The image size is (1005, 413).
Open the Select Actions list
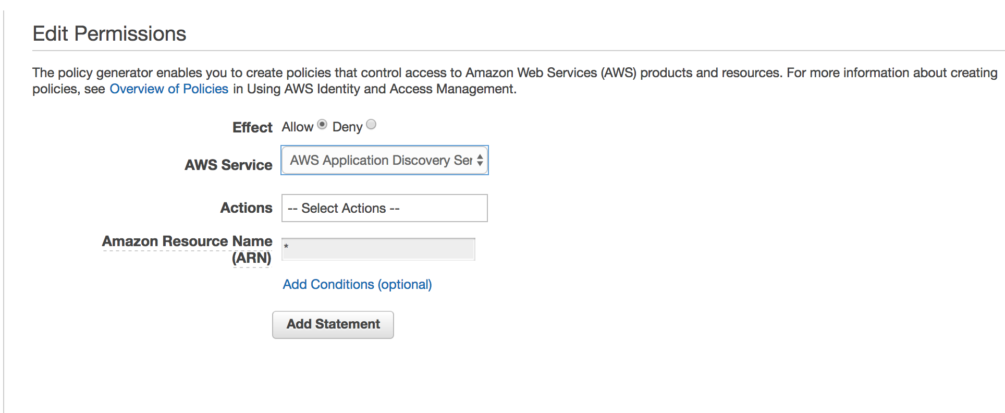click(x=385, y=208)
